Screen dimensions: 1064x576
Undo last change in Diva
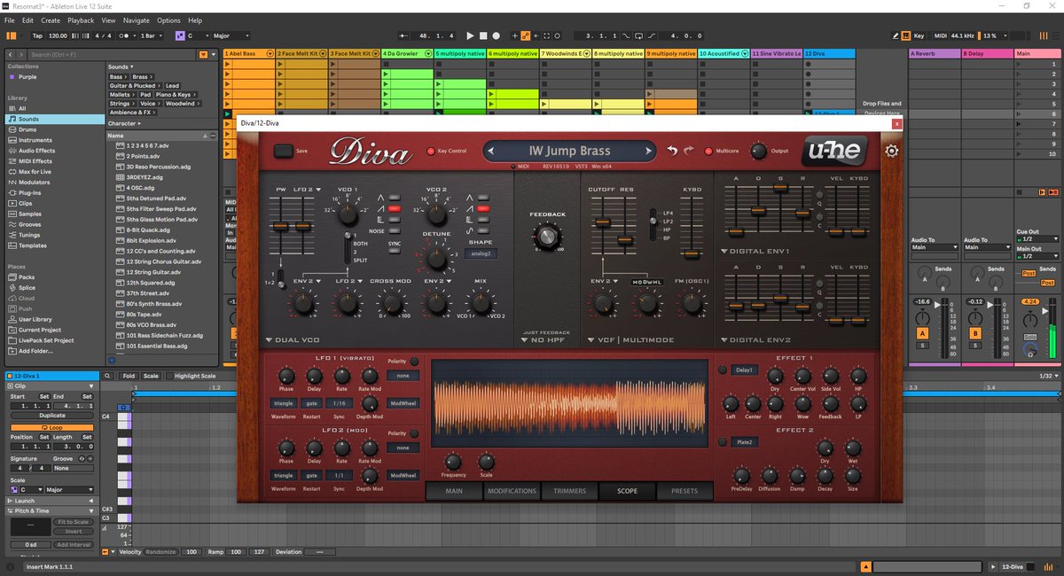[x=672, y=151]
